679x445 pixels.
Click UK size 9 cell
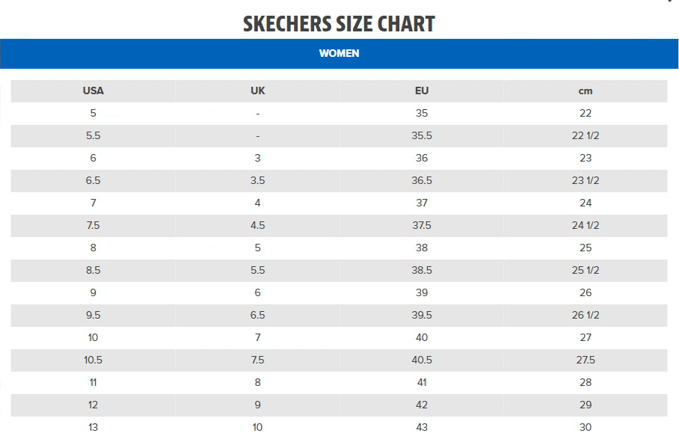pyautogui.click(x=257, y=405)
